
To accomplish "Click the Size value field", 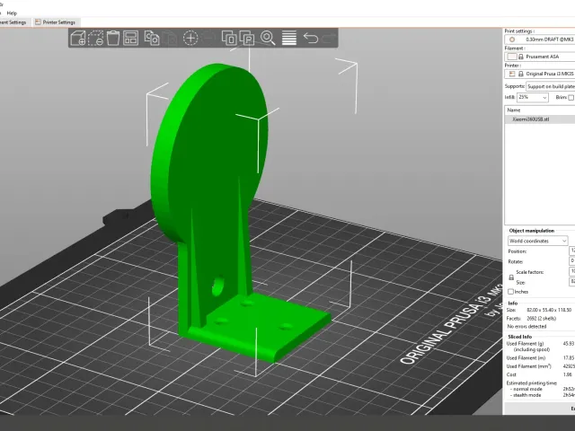I will [571, 282].
